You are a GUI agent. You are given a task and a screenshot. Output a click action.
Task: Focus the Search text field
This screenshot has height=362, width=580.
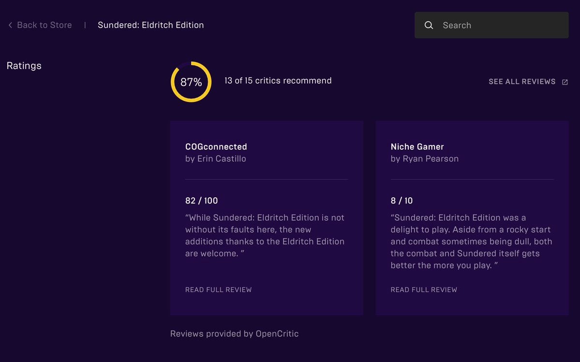[501, 25]
